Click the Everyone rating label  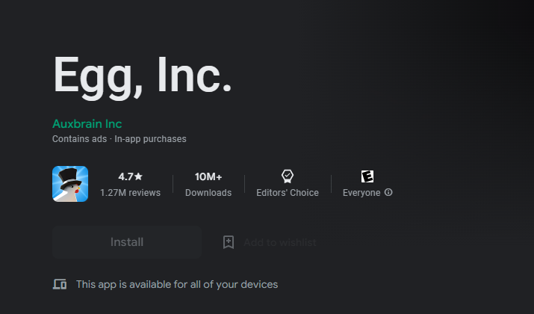[x=361, y=193]
